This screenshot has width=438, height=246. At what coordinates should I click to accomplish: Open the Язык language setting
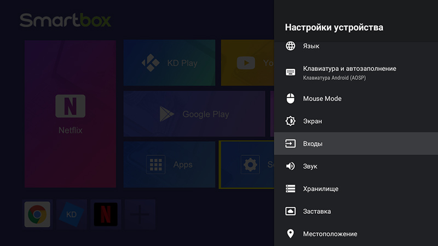(x=356, y=46)
